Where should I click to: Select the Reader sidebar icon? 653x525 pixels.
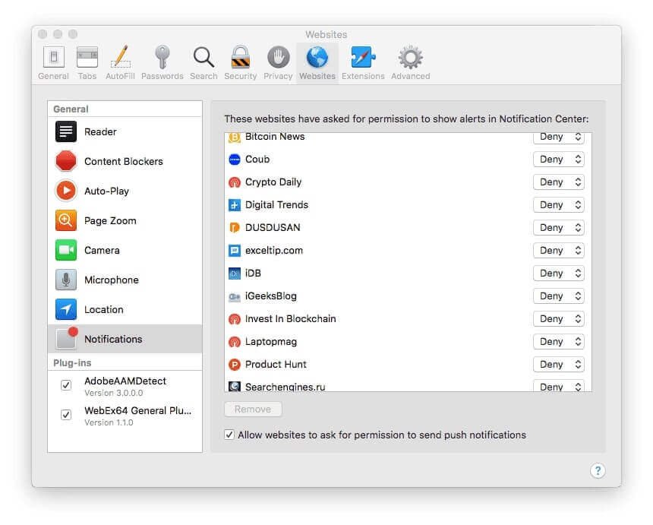[66, 131]
